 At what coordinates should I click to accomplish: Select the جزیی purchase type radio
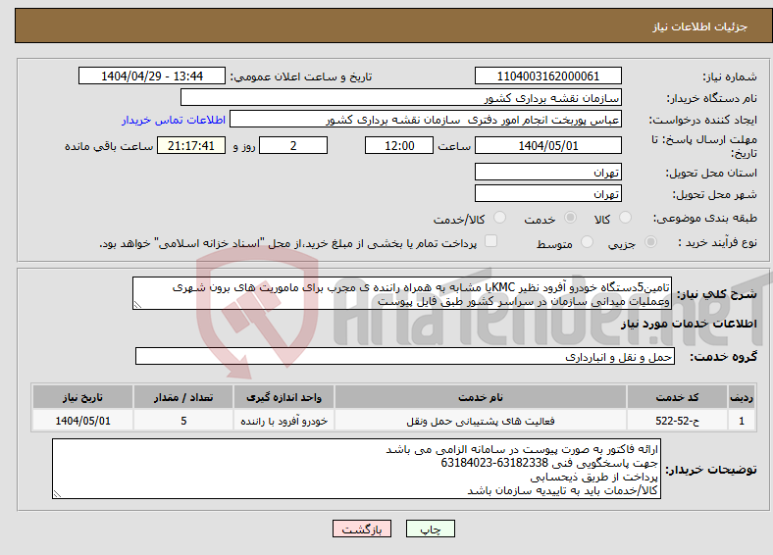(650, 242)
